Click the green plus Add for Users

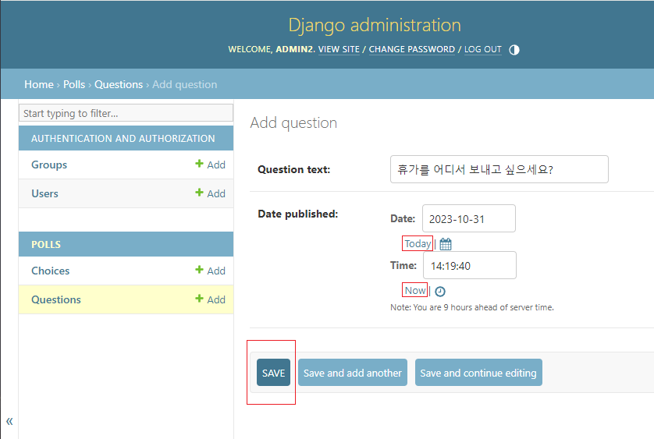click(x=210, y=193)
